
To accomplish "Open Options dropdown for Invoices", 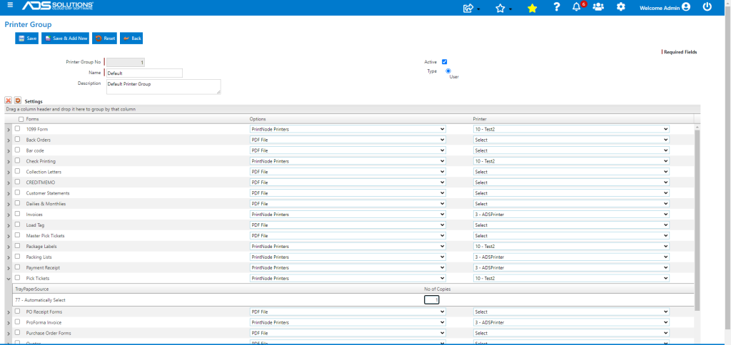I will click(348, 214).
